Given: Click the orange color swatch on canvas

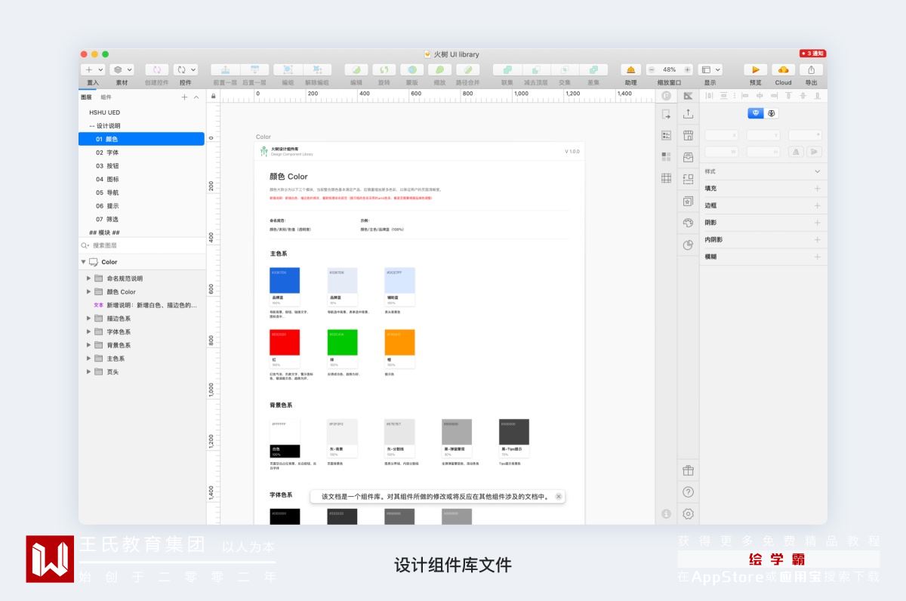Looking at the screenshot, I should click(399, 342).
